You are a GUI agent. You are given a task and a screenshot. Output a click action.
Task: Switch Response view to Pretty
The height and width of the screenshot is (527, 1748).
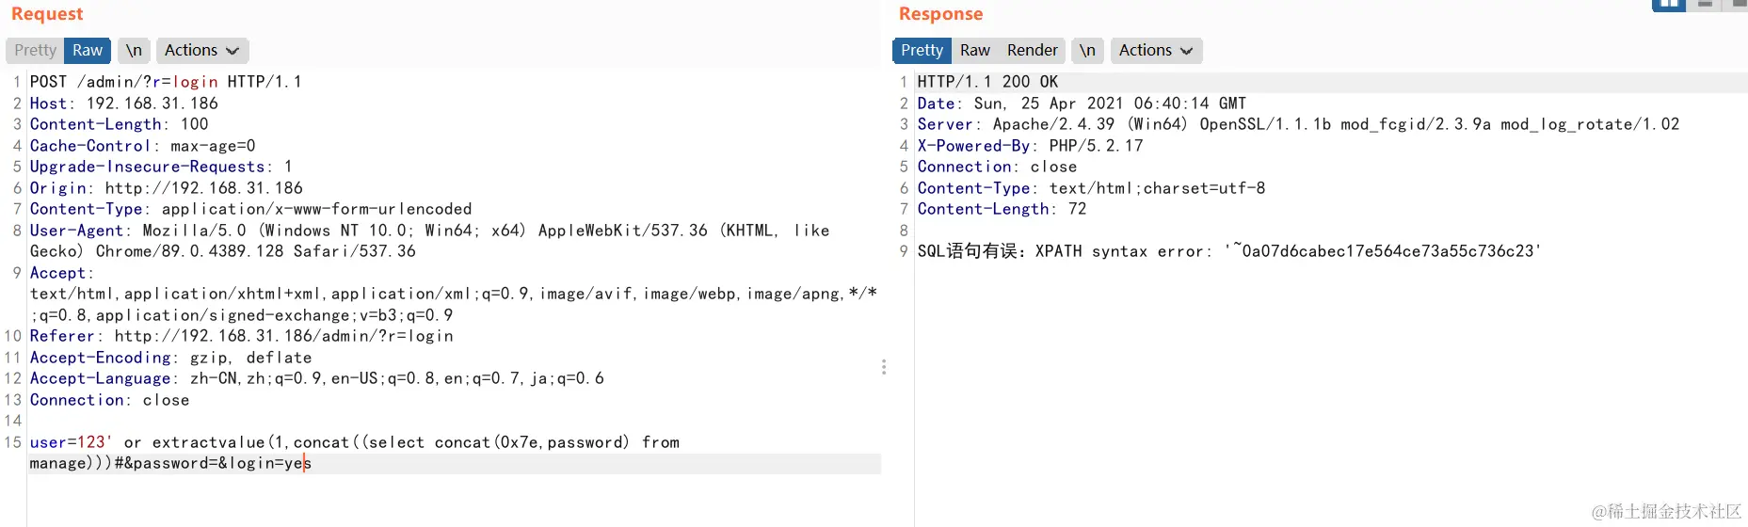click(x=922, y=50)
